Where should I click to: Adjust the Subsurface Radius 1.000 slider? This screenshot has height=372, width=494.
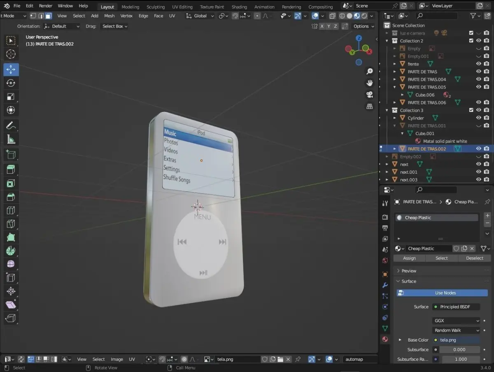pyautogui.click(x=461, y=359)
